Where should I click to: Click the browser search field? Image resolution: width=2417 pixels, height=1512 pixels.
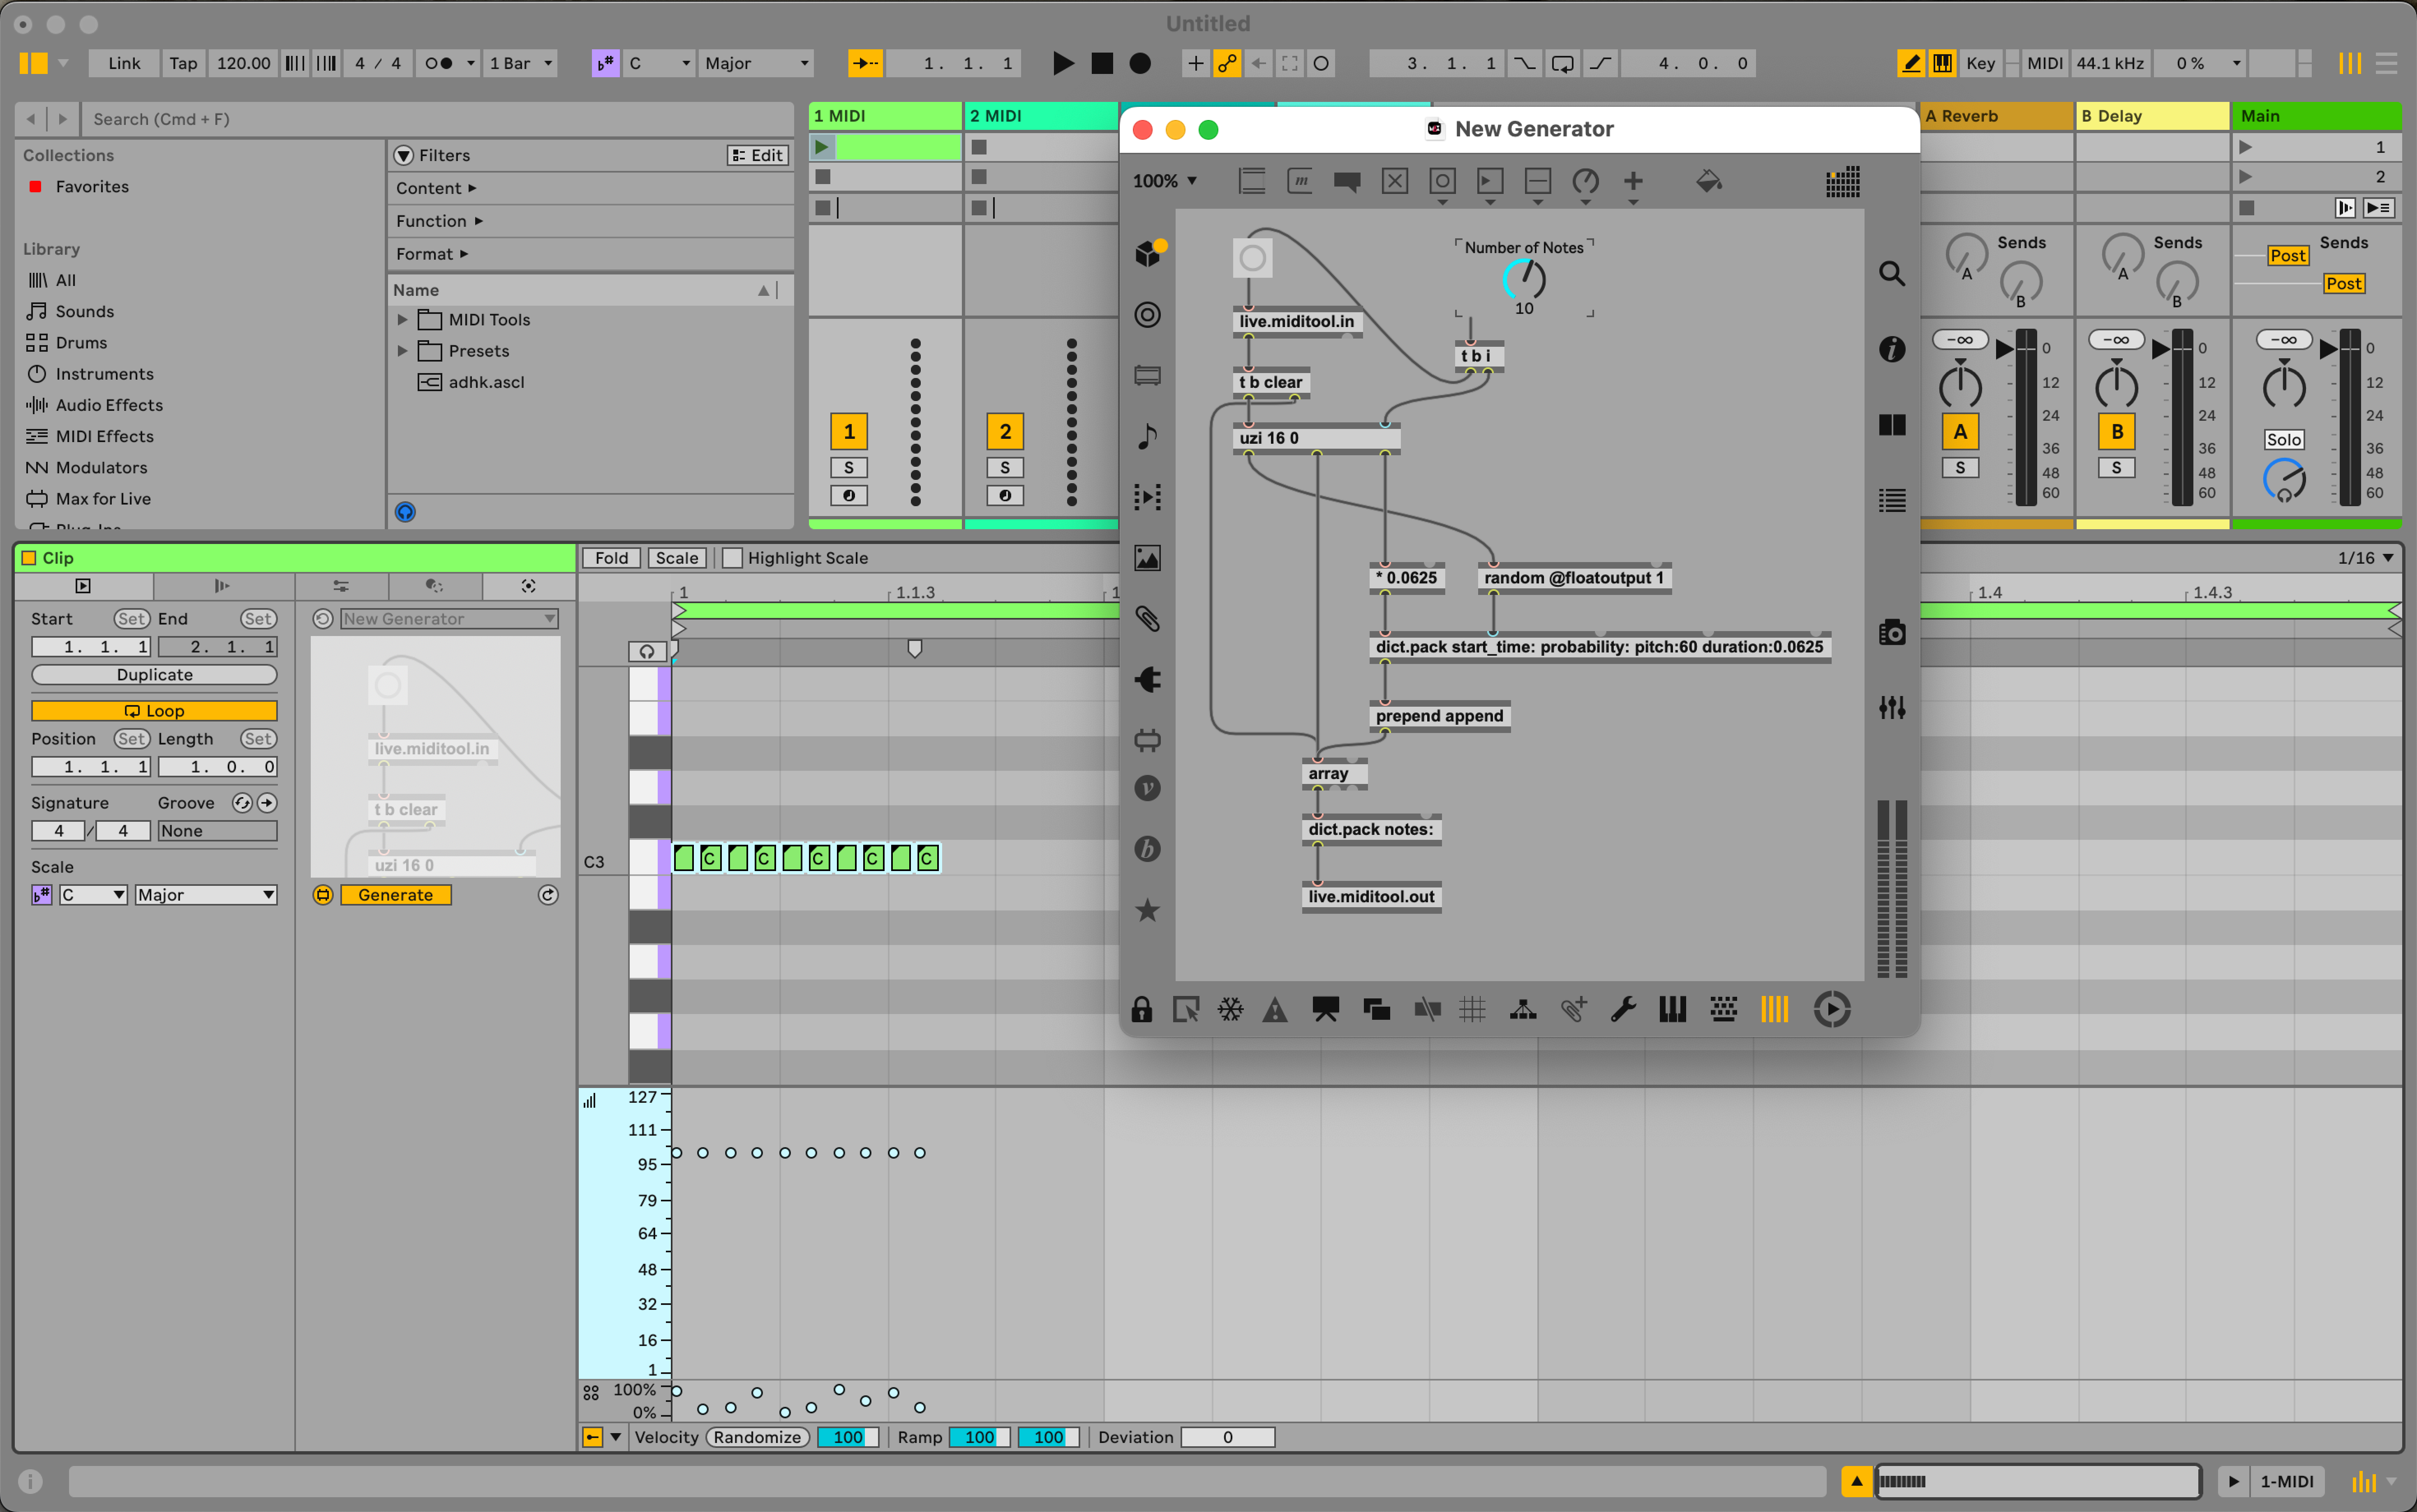click(x=438, y=119)
